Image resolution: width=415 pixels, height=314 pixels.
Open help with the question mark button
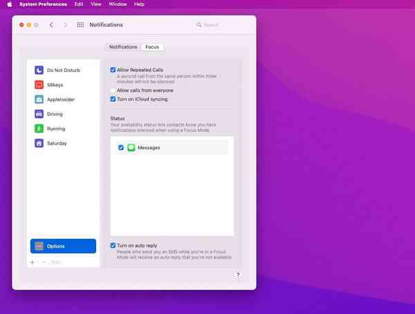click(238, 275)
